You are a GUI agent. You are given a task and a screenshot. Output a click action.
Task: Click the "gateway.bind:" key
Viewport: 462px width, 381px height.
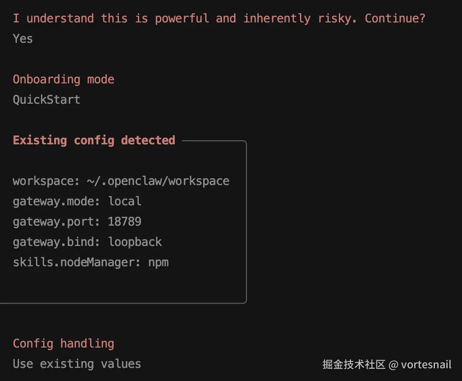tap(56, 242)
